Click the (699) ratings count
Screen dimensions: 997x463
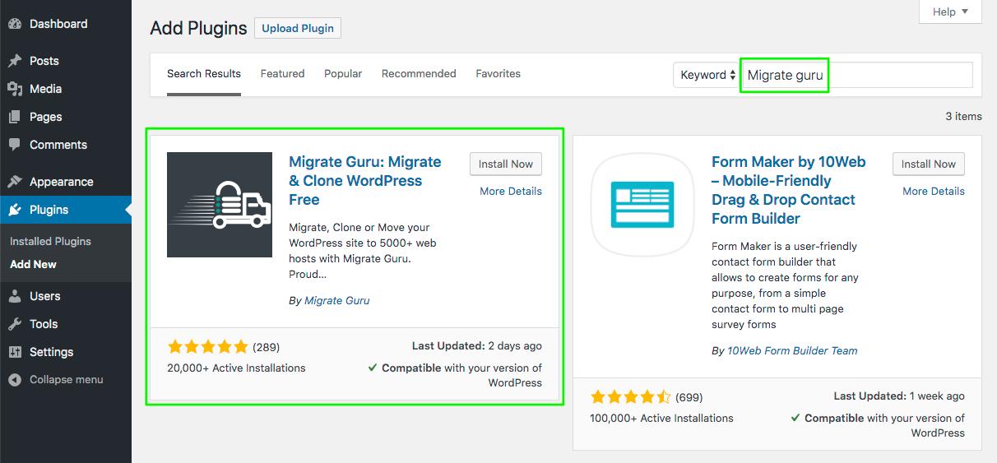pyautogui.click(x=689, y=397)
